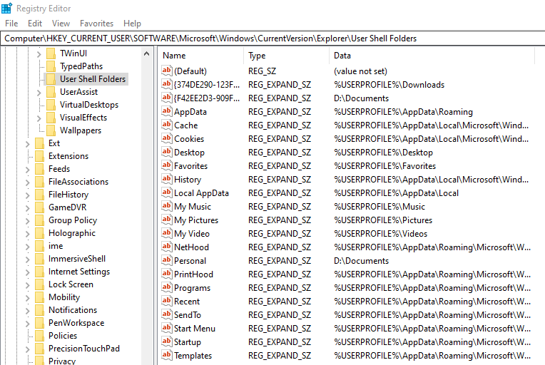Image resolution: width=545 pixels, height=365 pixels.
Task: Select the My Video value icon
Action: [x=167, y=233]
